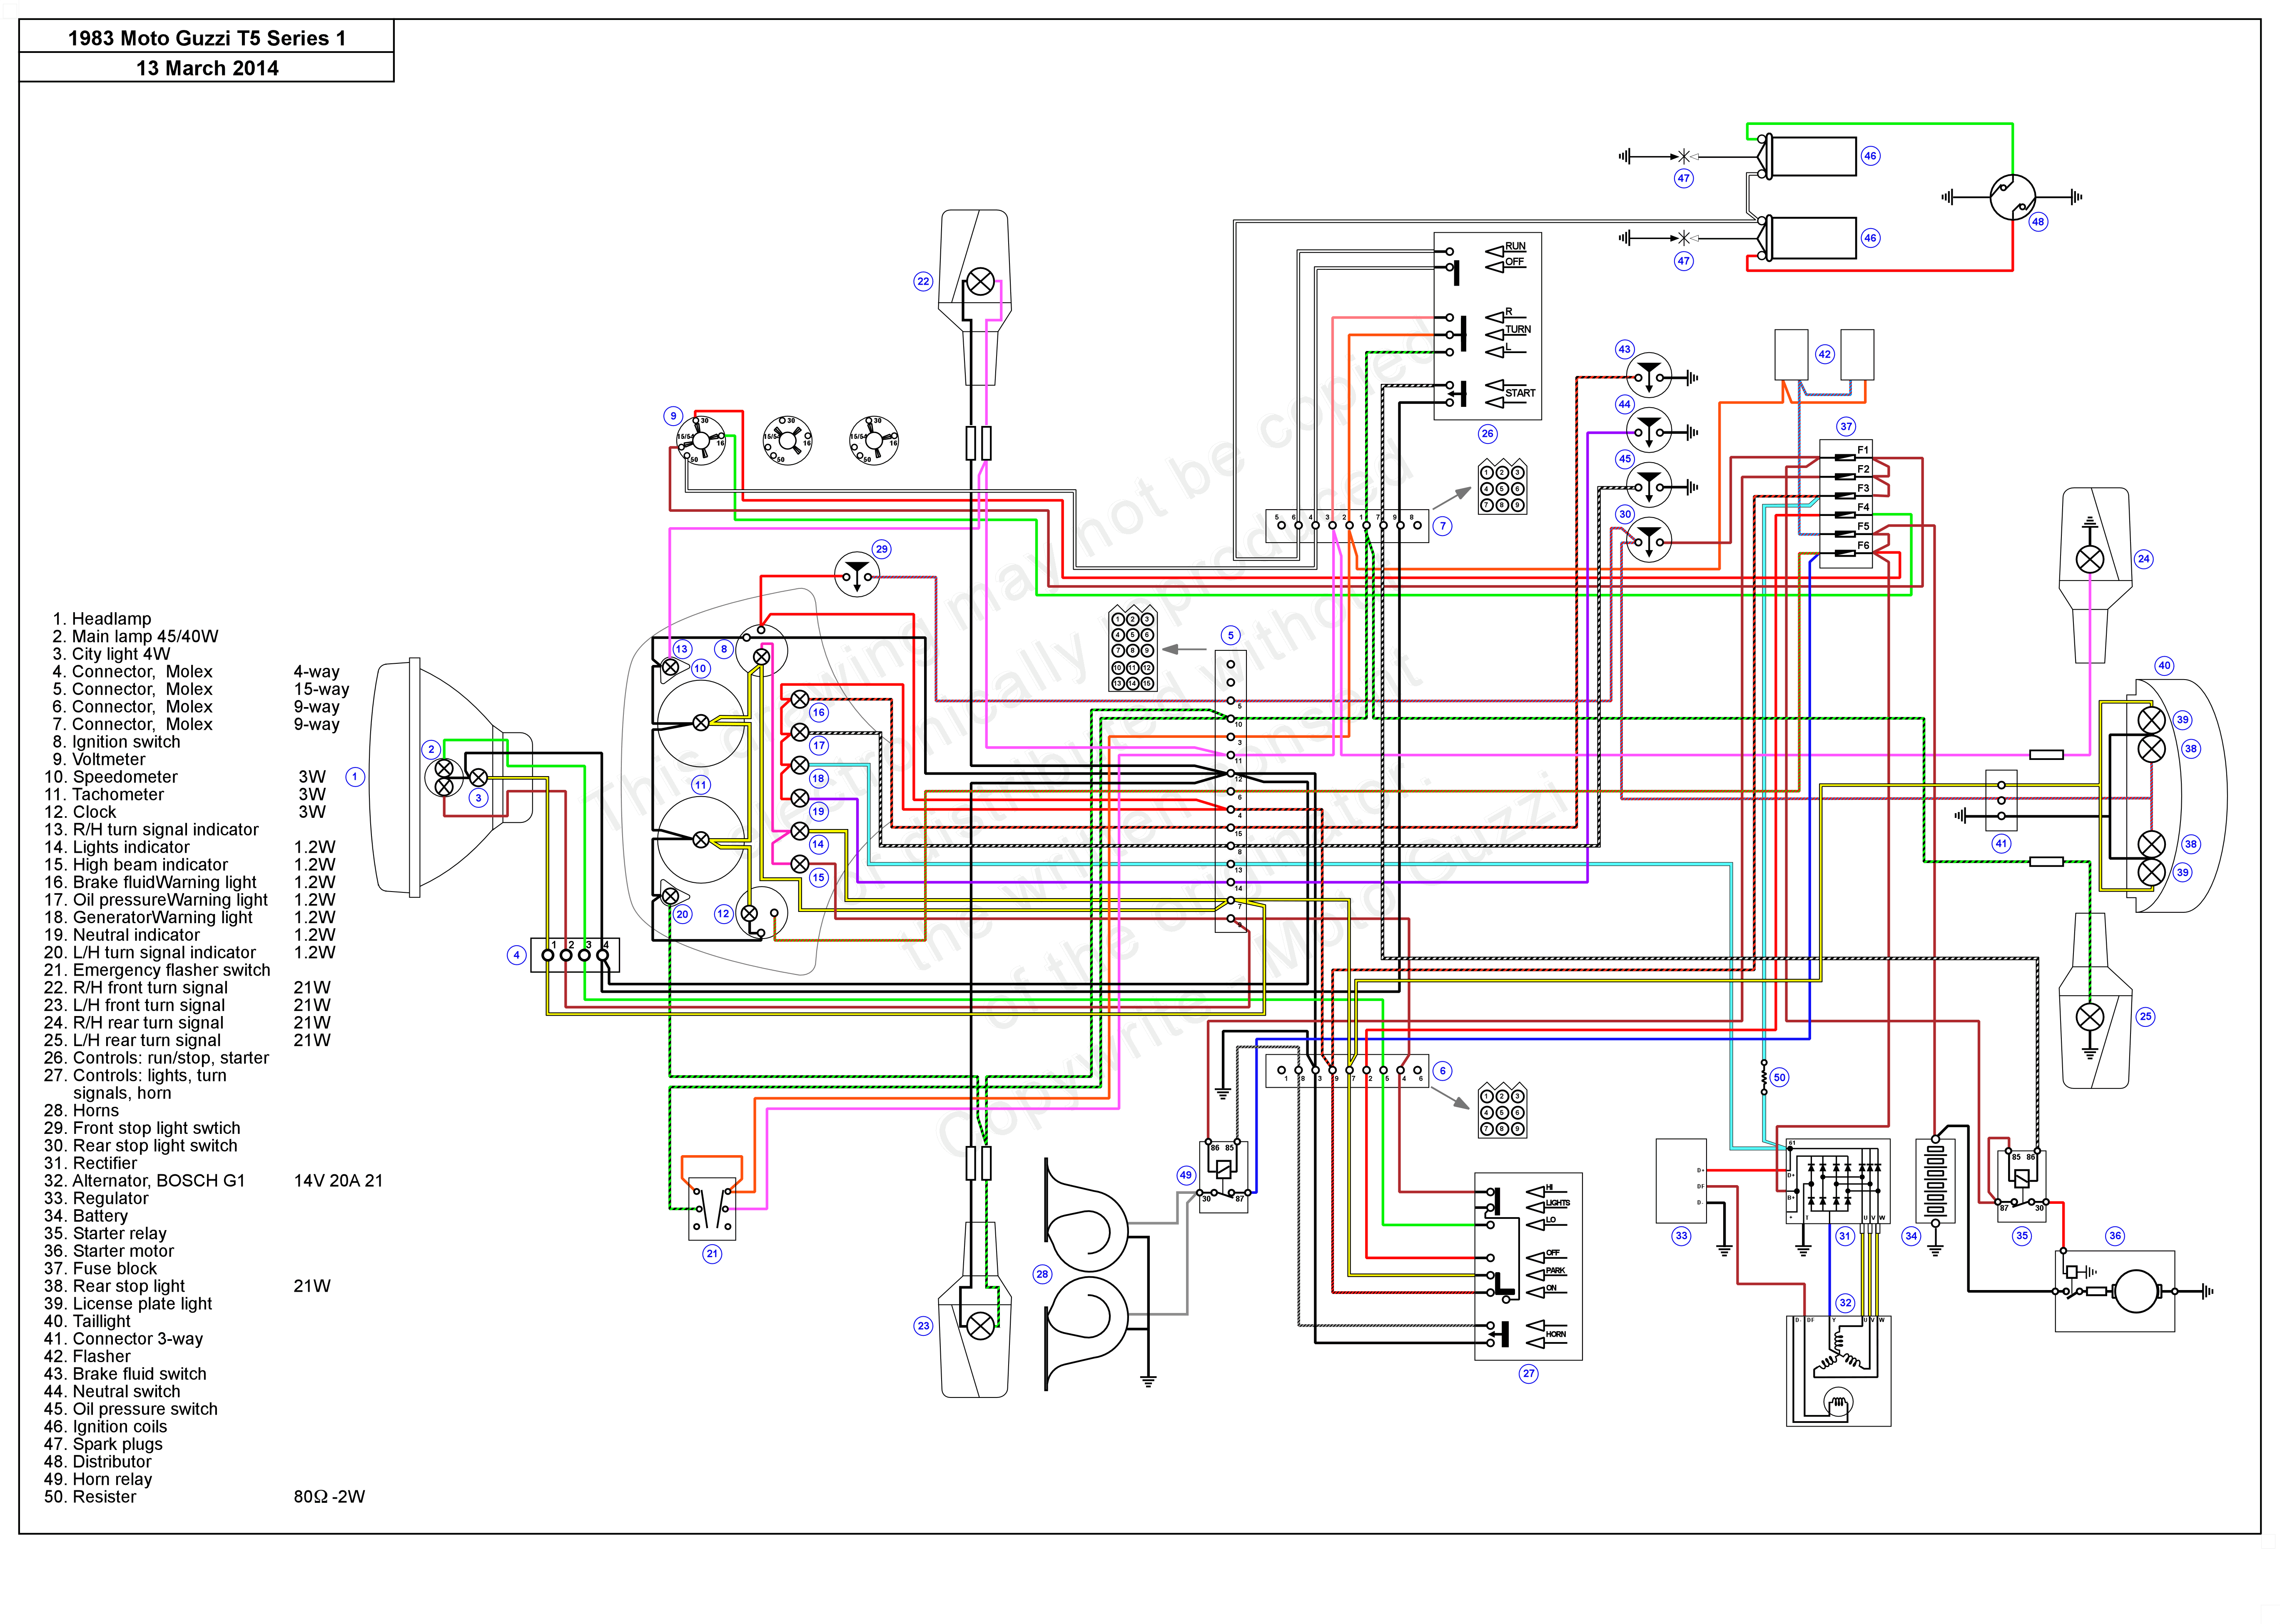The width and height of the screenshot is (2280, 1624).
Task: Select the battery symbol labeled 34
Action: pyautogui.click(x=1935, y=1181)
